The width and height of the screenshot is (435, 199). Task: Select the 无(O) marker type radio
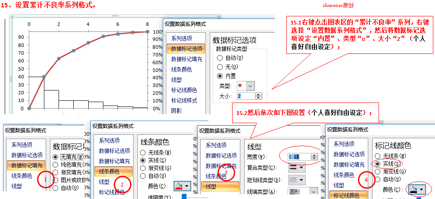[221, 67]
